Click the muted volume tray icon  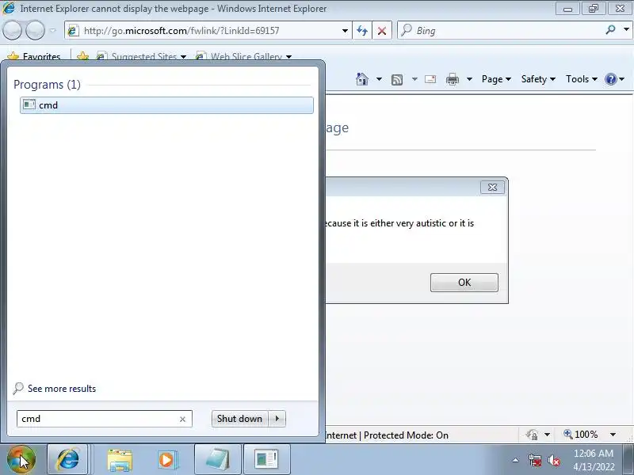pos(553,460)
